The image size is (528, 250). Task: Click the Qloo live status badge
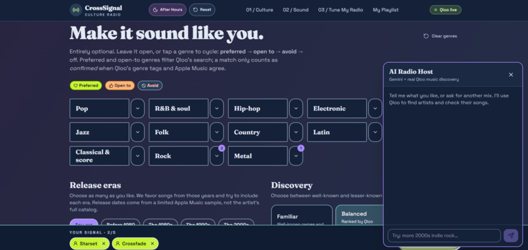[x=445, y=10]
